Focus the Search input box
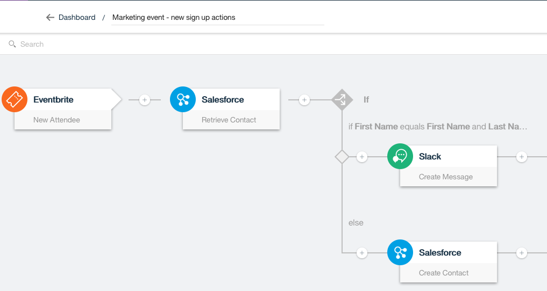This screenshot has height=291, width=547. (161, 44)
